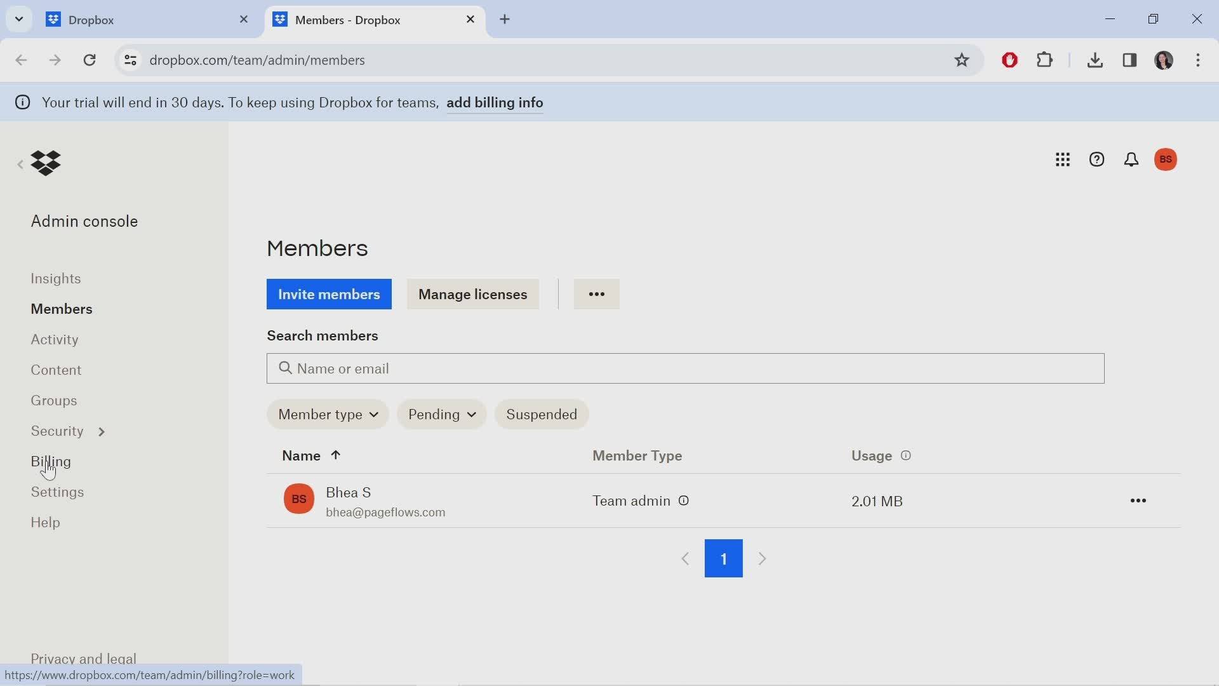This screenshot has width=1219, height=686.
Task: Click Manage licenses button
Action: 473,294
